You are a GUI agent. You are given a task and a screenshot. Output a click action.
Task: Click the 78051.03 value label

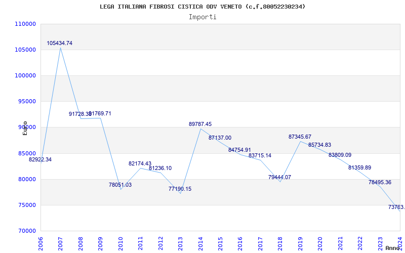(120, 185)
